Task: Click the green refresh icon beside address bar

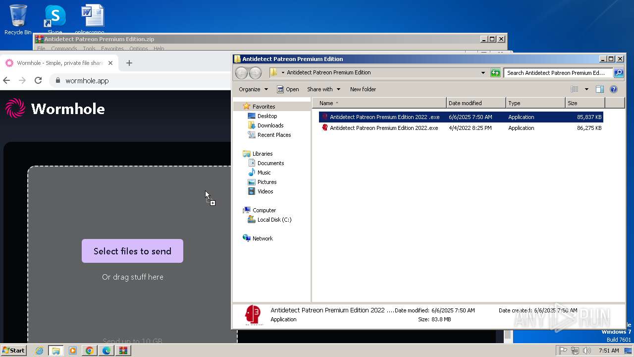Action: [495, 73]
